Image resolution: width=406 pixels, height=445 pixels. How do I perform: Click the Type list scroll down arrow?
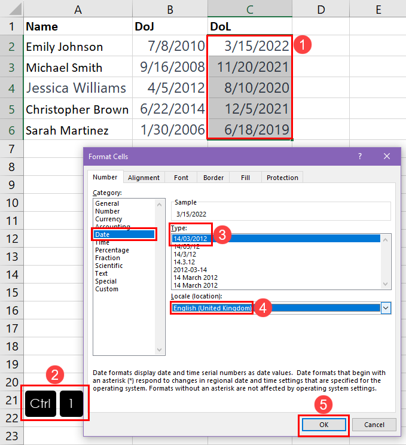click(385, 284)
